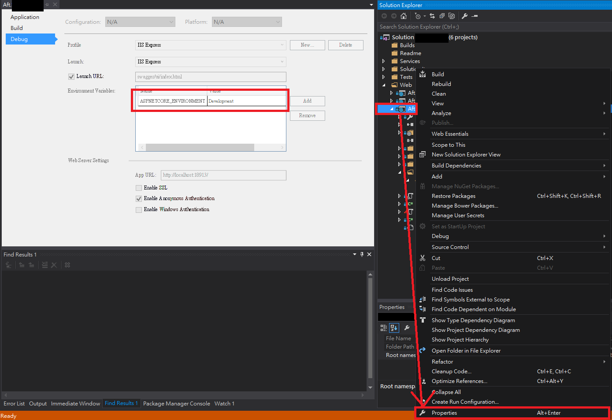This screenshot has width=612, height=420.
Task: Collapse the Web folder
Action: pyautogui.click(x=383, y=85)
